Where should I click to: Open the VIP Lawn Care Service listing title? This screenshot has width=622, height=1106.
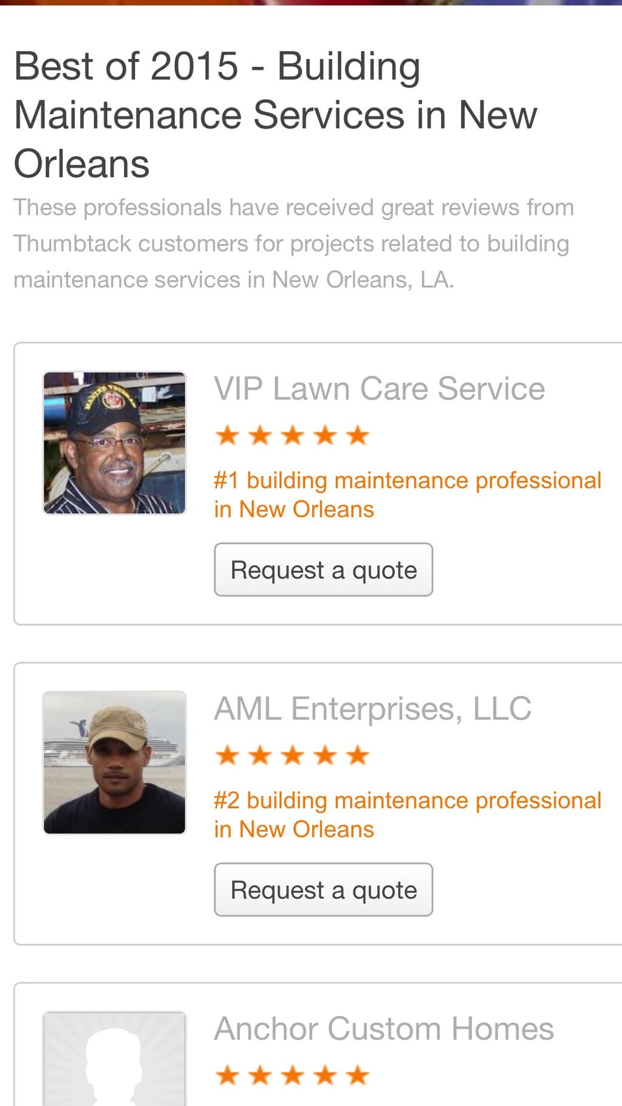379,389
